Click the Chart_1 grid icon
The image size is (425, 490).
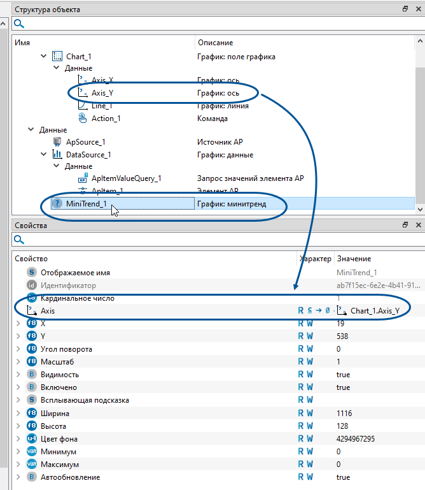(x=57, y=56)
